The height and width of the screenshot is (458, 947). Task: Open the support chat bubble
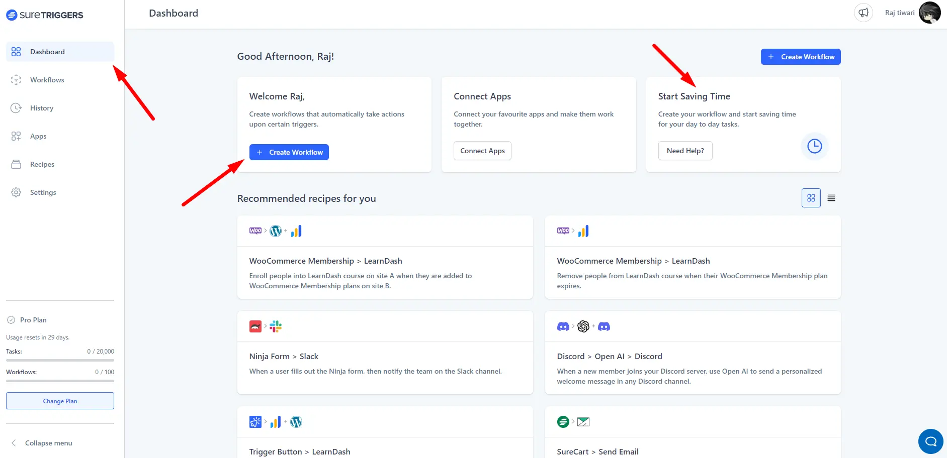(930, 441)
